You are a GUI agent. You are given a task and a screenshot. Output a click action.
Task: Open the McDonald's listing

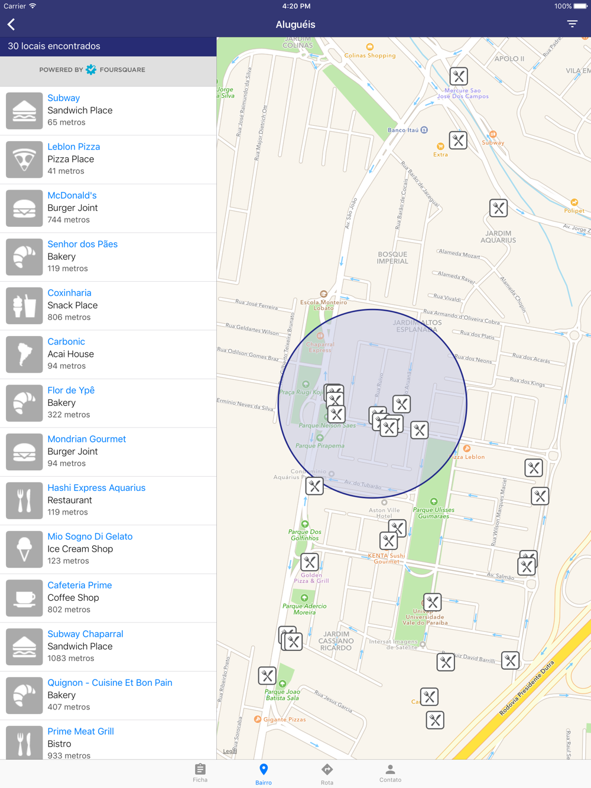[108, 208]
